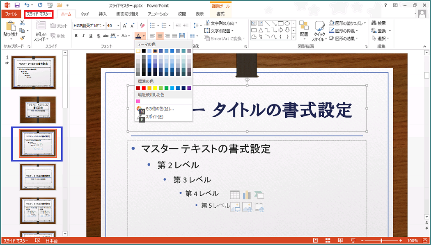
Task: Toggle underline formatting
Action: pyautogui.click(x=91, y=36)
